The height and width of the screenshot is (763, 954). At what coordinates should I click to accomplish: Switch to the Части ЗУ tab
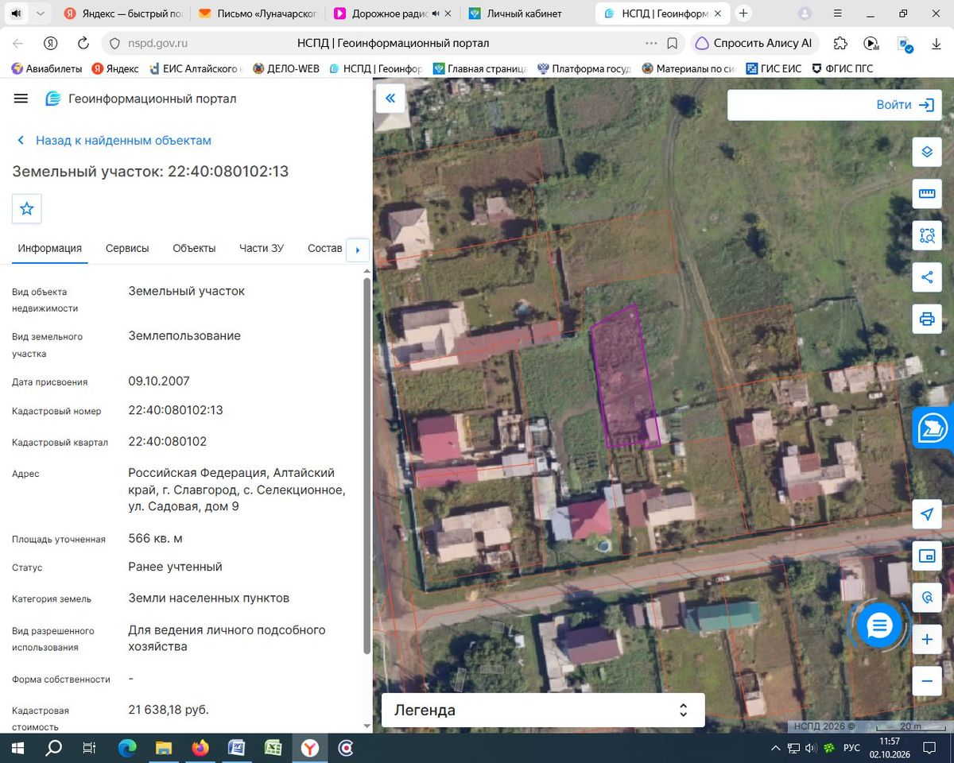click(x=262, y=248)
